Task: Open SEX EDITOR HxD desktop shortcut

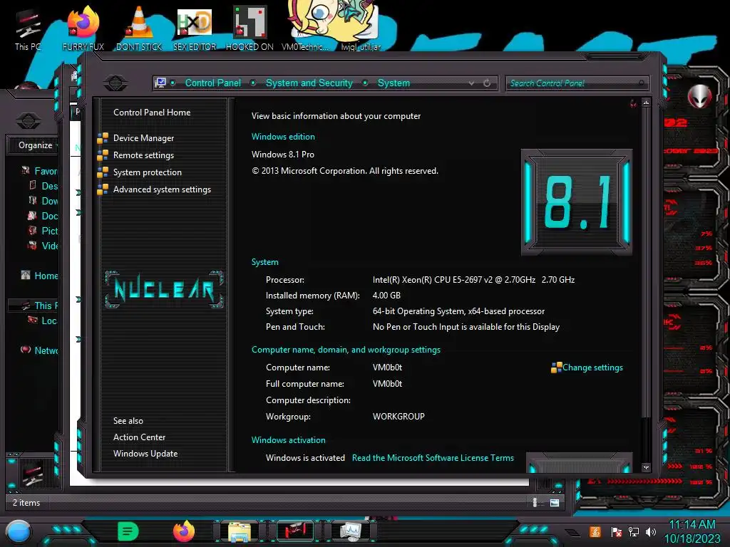Action: (194, 28)
